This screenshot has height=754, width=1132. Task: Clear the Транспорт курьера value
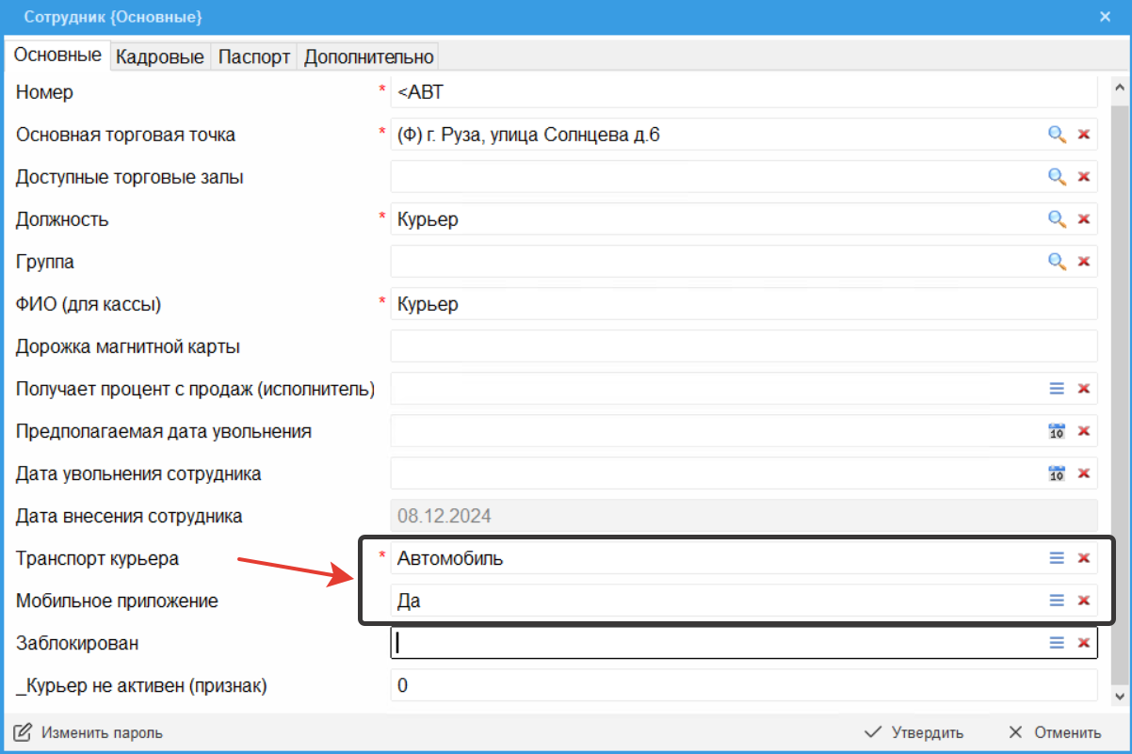point(1083,558)
